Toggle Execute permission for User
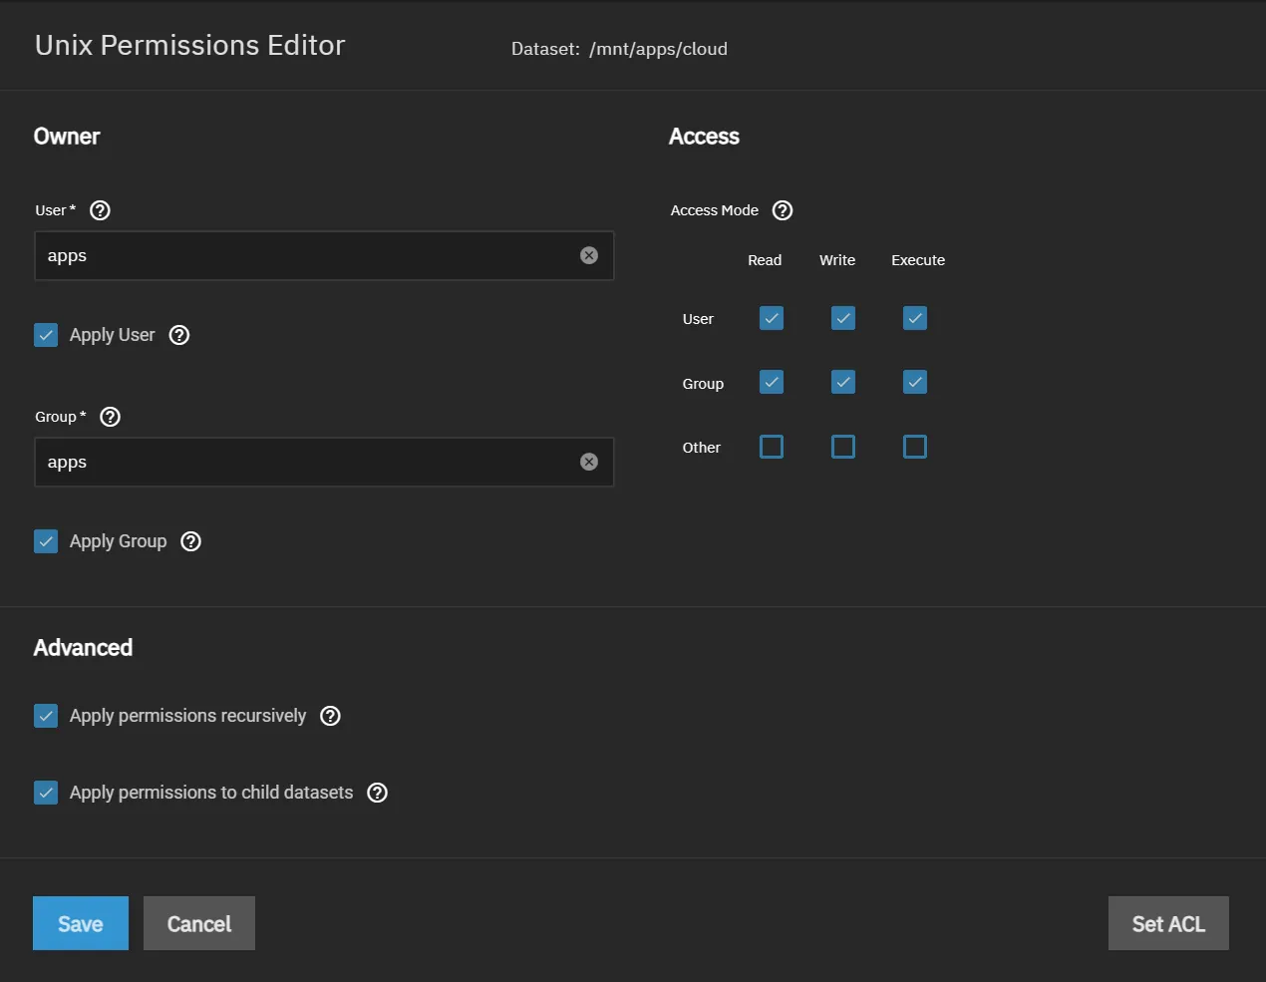 (x=915, y=318)
